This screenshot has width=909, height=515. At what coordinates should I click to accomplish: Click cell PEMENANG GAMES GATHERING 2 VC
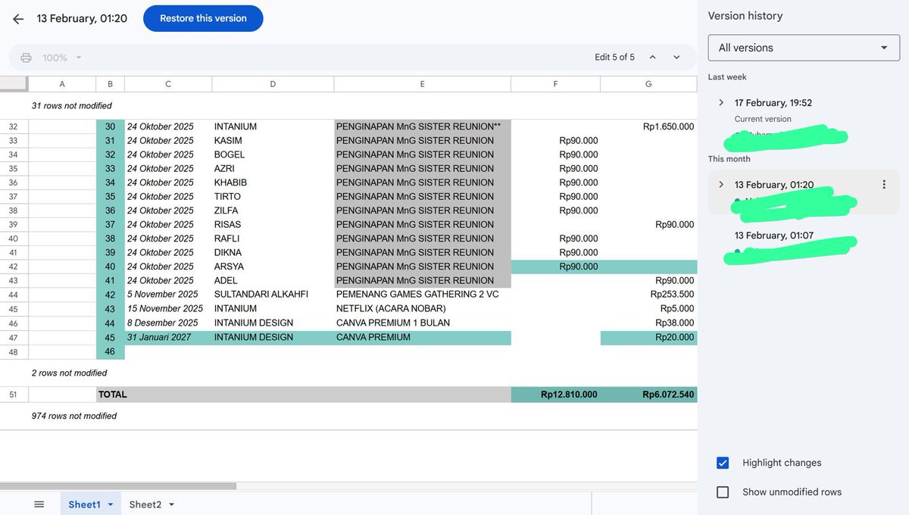[423, 295]
